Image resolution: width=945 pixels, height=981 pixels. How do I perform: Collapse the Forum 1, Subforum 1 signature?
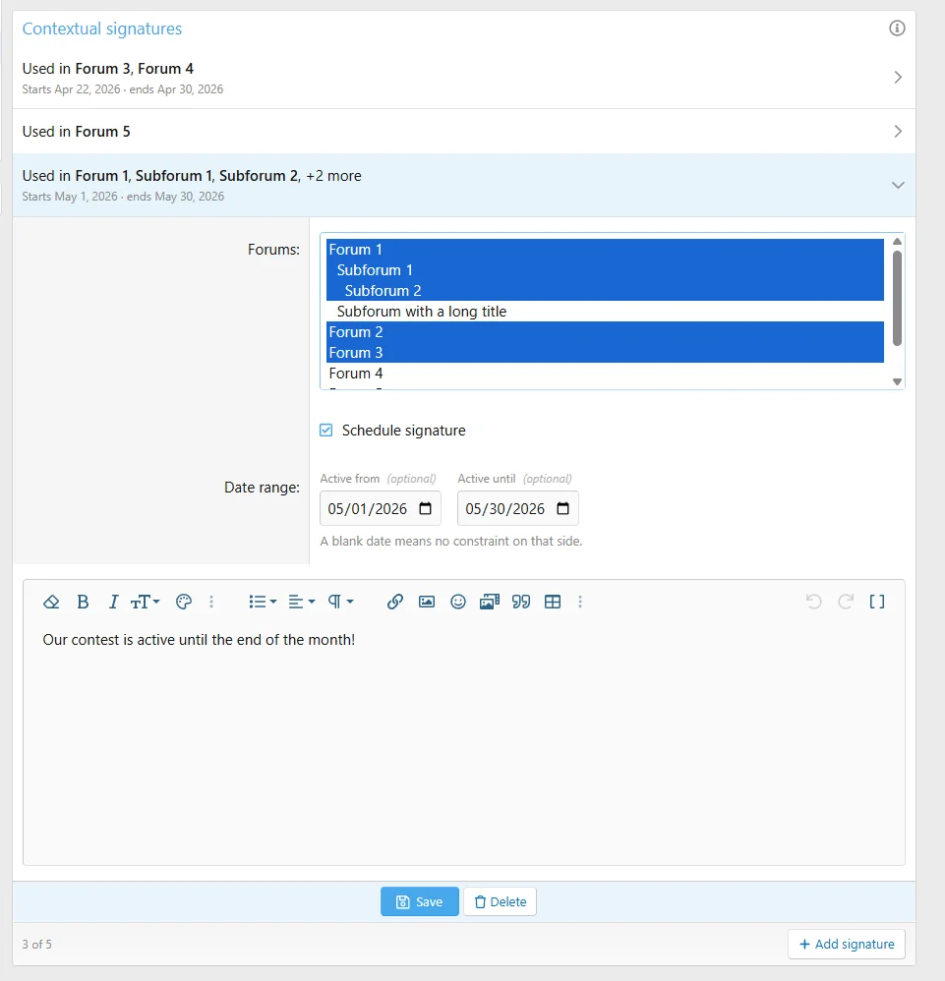click(x=464, y=185)
